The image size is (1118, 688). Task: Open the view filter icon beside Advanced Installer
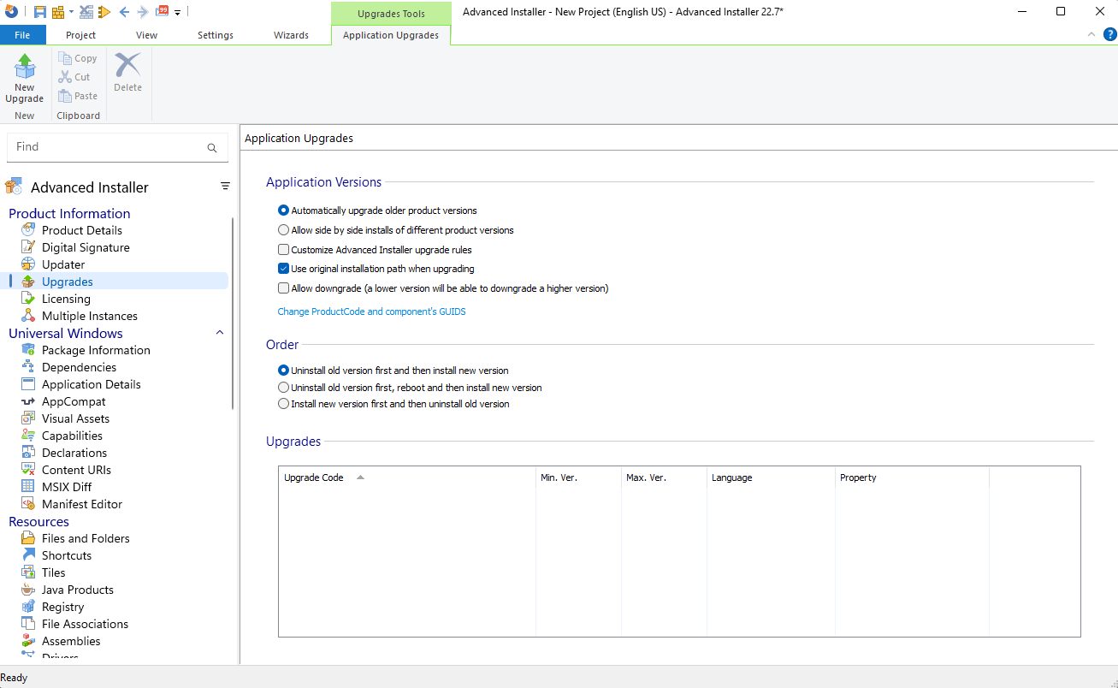tap(225, 186)
